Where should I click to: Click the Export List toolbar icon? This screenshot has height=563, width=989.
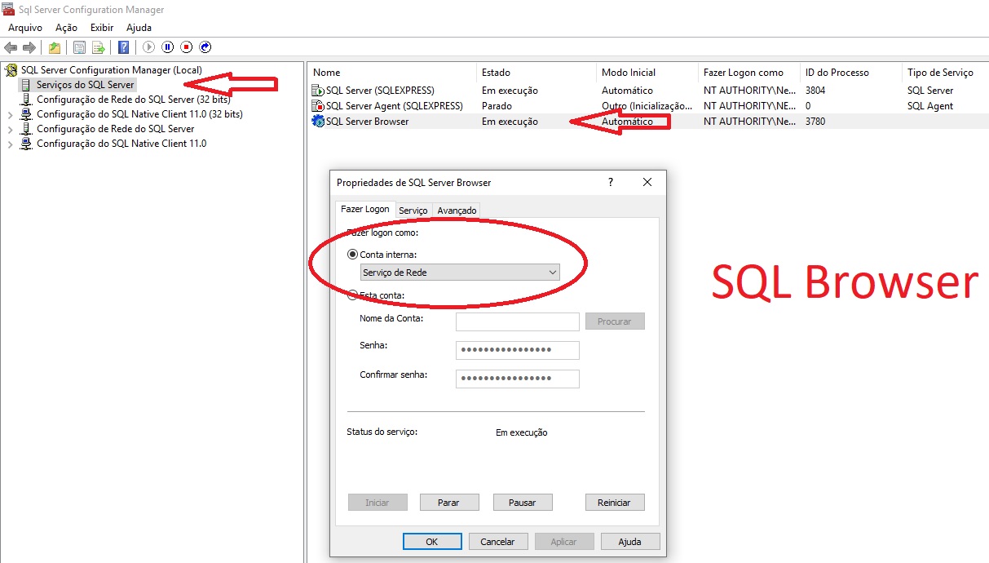99,47
